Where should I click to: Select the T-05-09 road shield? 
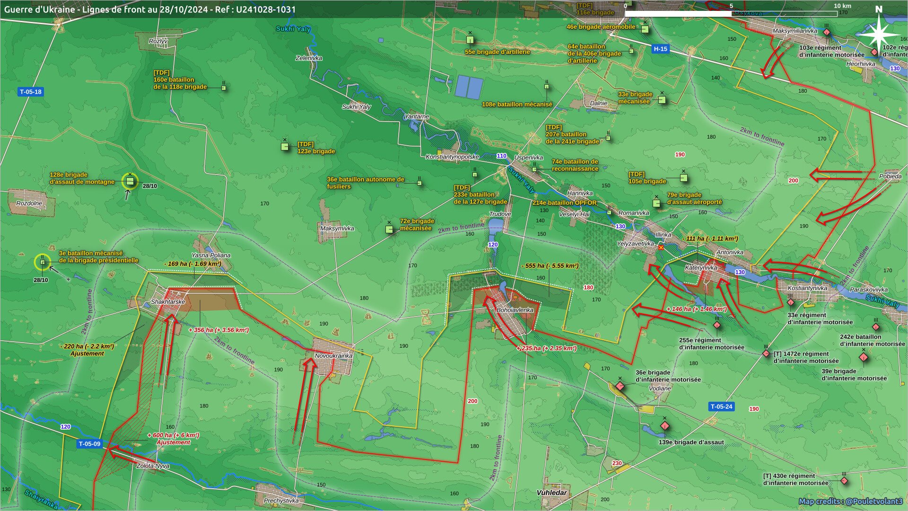click(89, 444)
